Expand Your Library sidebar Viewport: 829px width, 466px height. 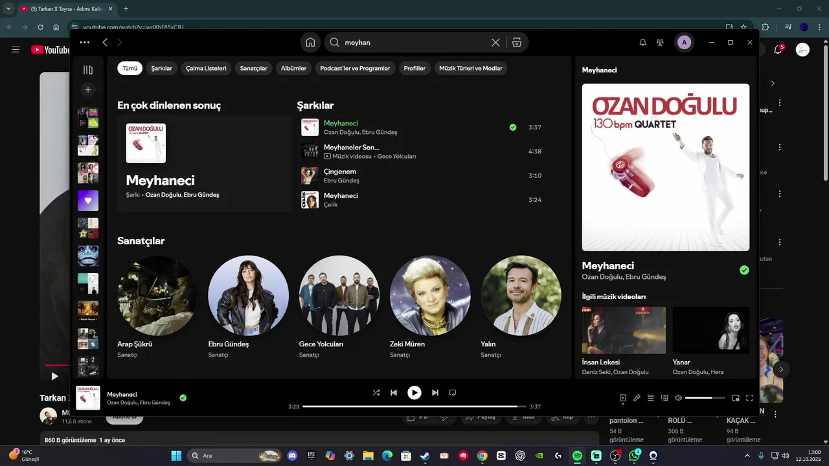click(x=88, y=70)
